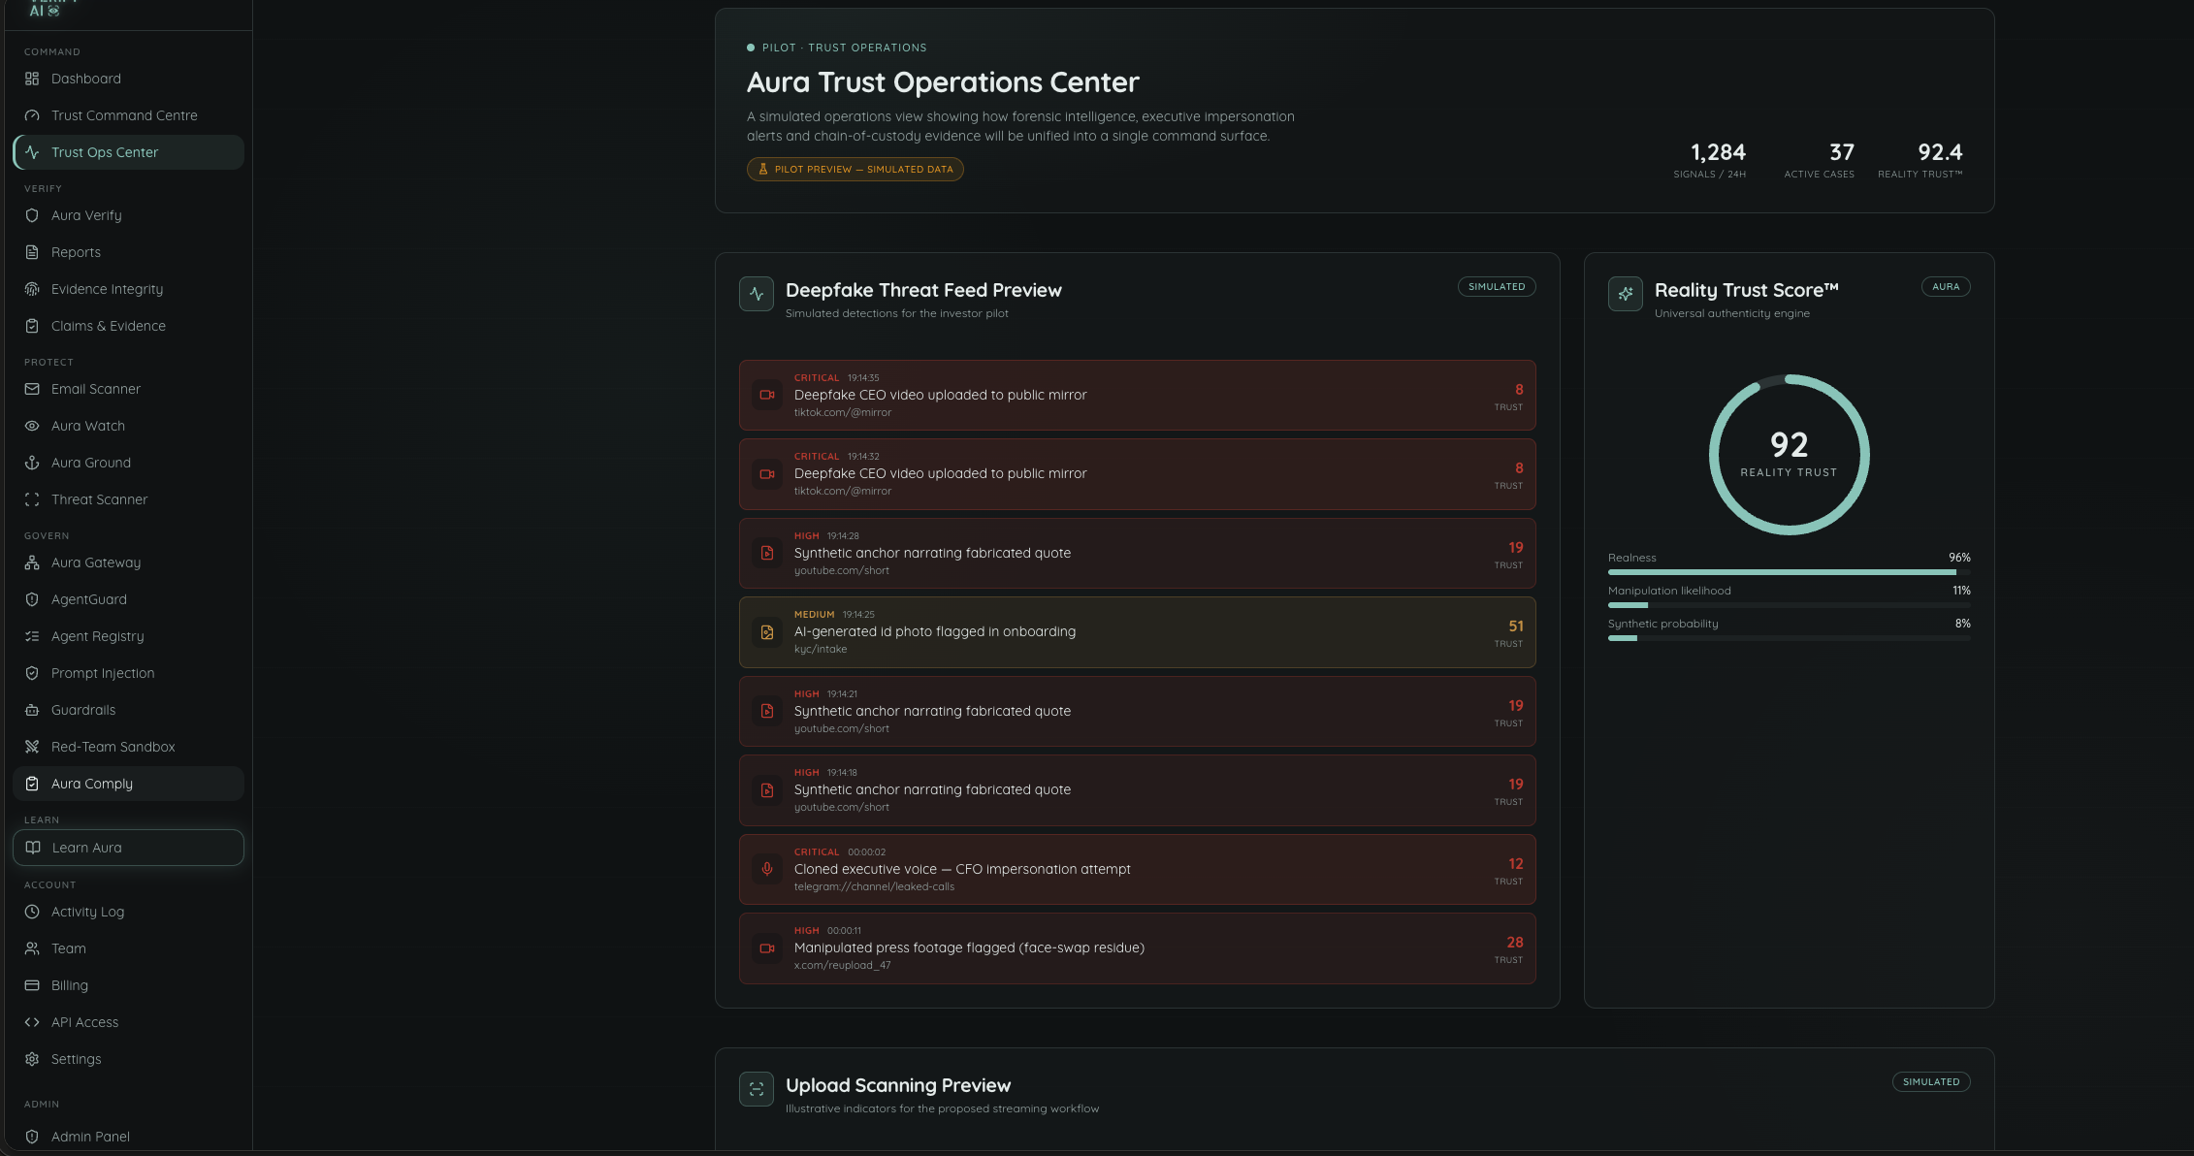Click the image file icon on AI-generated id photo alert
This screenshot has width=2194, height=1156.
click(x=767, y=632)
